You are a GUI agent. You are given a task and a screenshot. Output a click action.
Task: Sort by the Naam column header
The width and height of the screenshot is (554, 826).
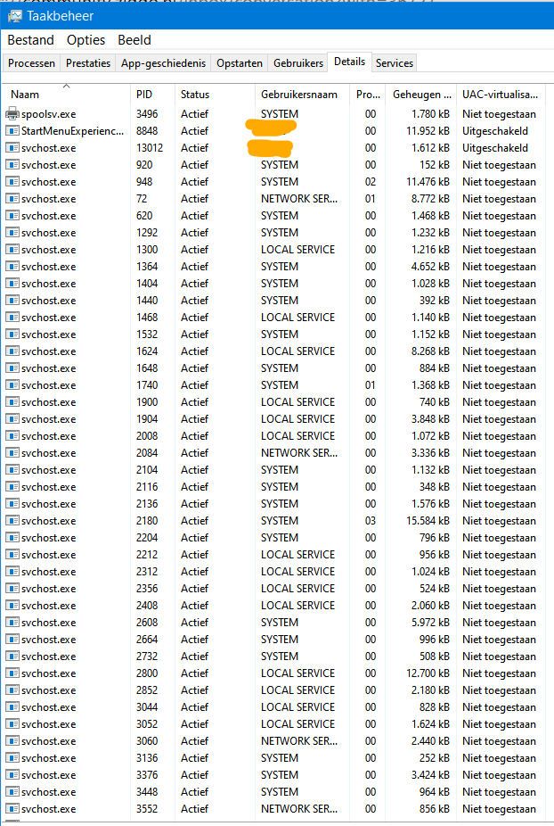click(x=25, y=95)
